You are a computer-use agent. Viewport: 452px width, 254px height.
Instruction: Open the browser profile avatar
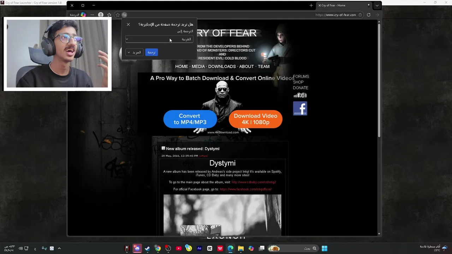[101, 15]
